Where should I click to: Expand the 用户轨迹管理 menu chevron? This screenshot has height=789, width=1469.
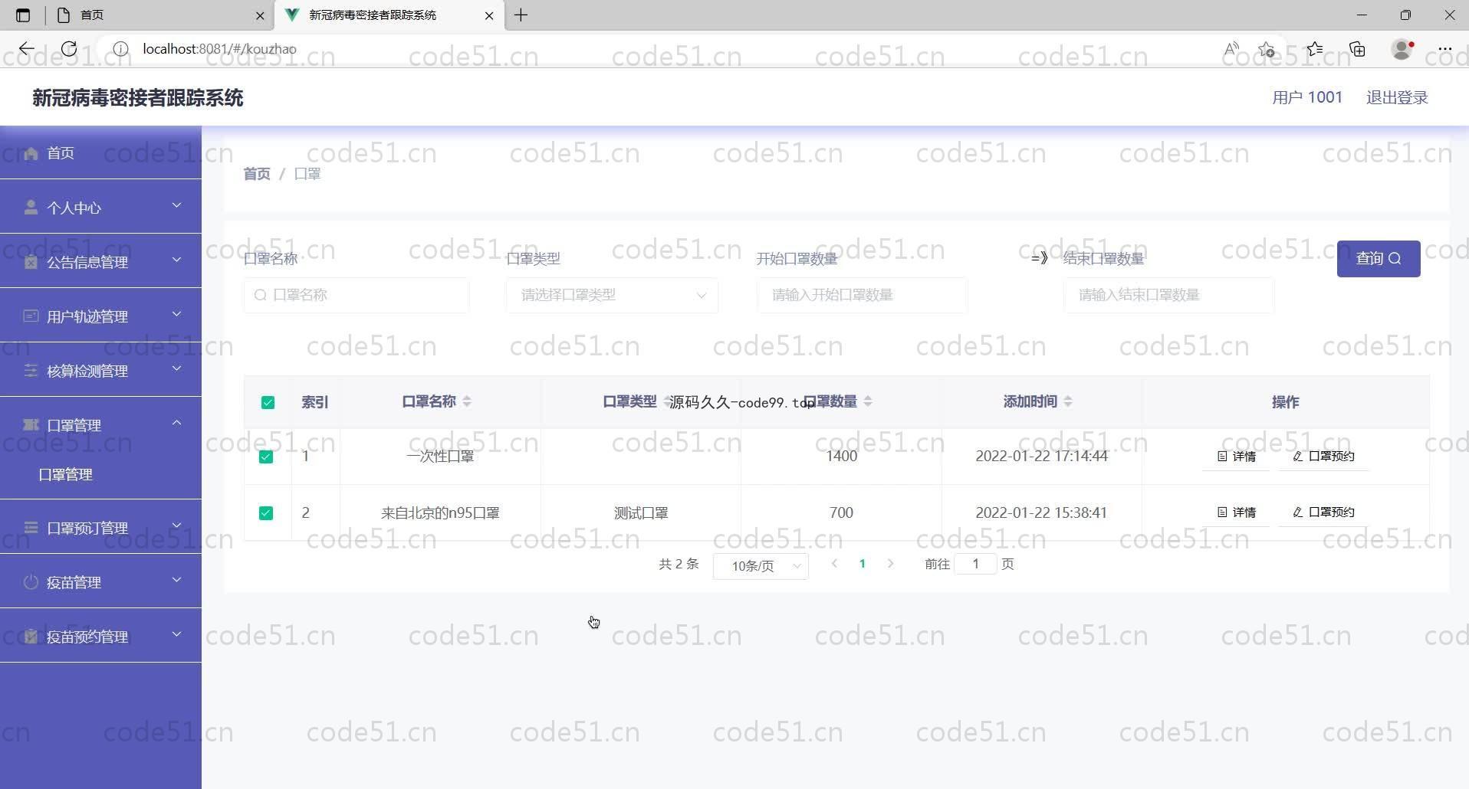tap(177, 314)
